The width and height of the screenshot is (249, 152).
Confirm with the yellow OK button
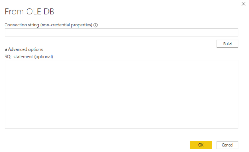tap(201, 145)
